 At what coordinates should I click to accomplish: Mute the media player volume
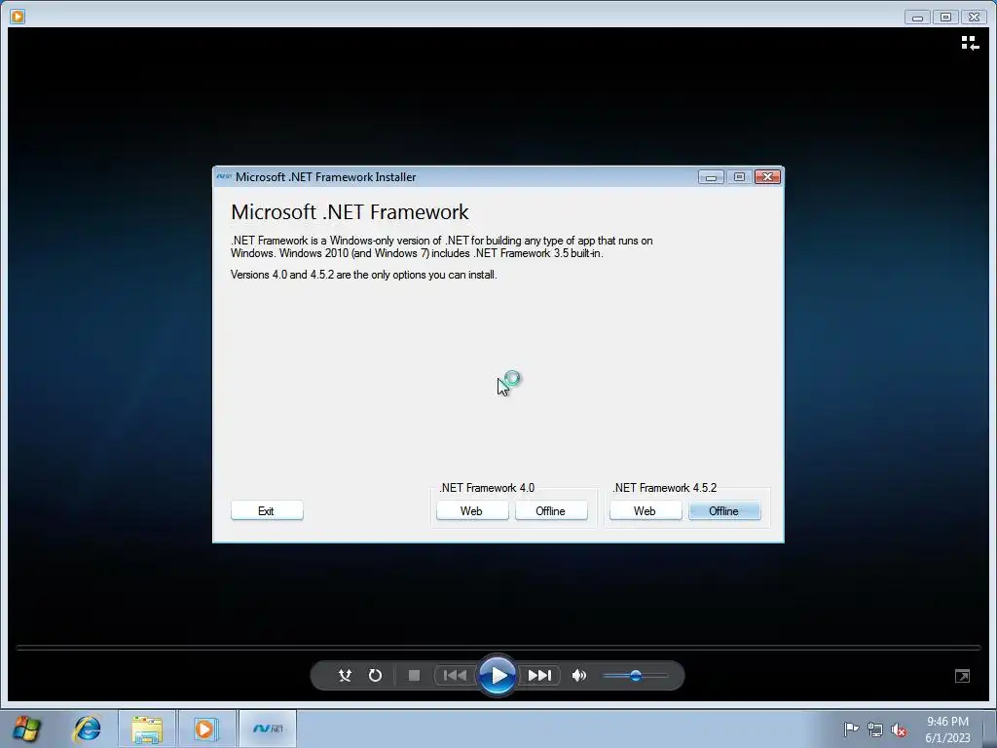pyautogui.click(x=579, y=676)
